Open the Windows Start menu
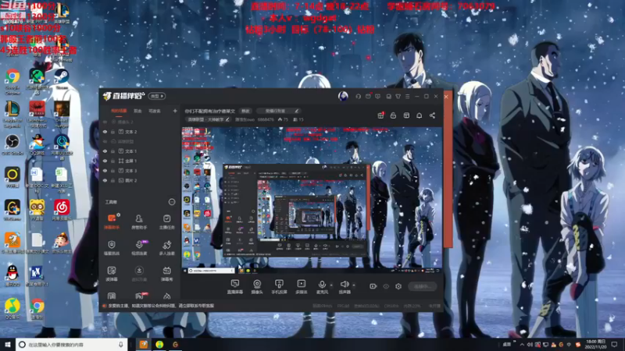This screenshot has height=351, width=625. coord(8,345)
